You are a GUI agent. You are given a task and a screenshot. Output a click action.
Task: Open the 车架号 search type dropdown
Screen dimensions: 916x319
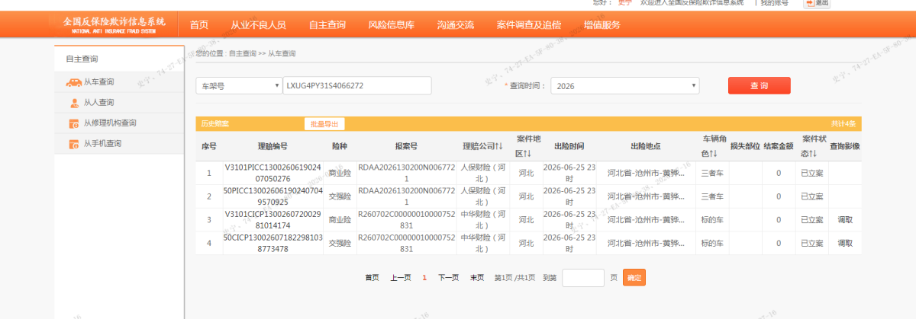point(239,86)
